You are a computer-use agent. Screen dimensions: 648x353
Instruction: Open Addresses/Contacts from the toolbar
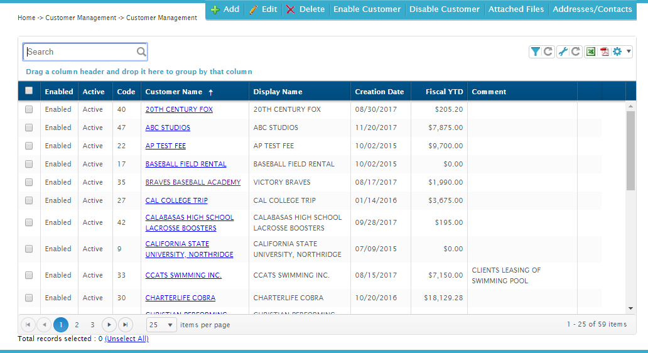coord(592,9)
